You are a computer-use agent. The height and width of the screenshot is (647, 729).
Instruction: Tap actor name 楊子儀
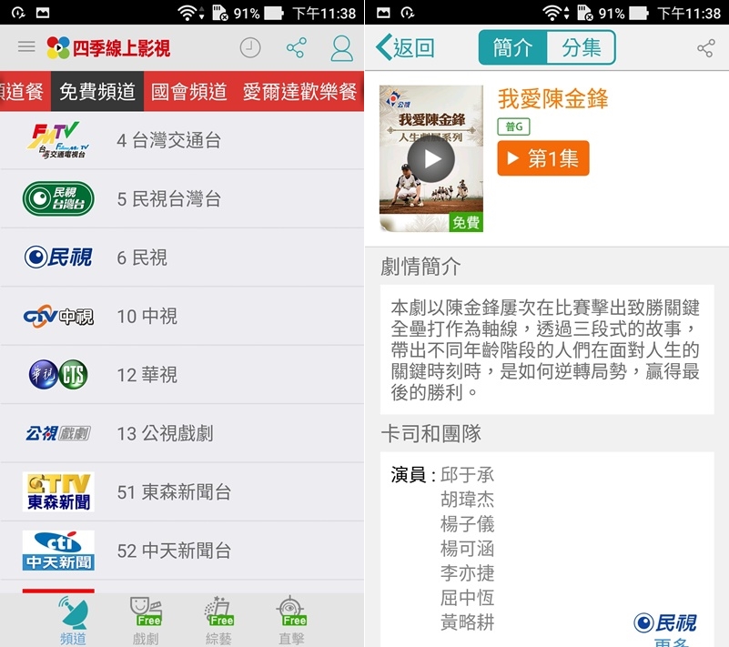(467, 524)
